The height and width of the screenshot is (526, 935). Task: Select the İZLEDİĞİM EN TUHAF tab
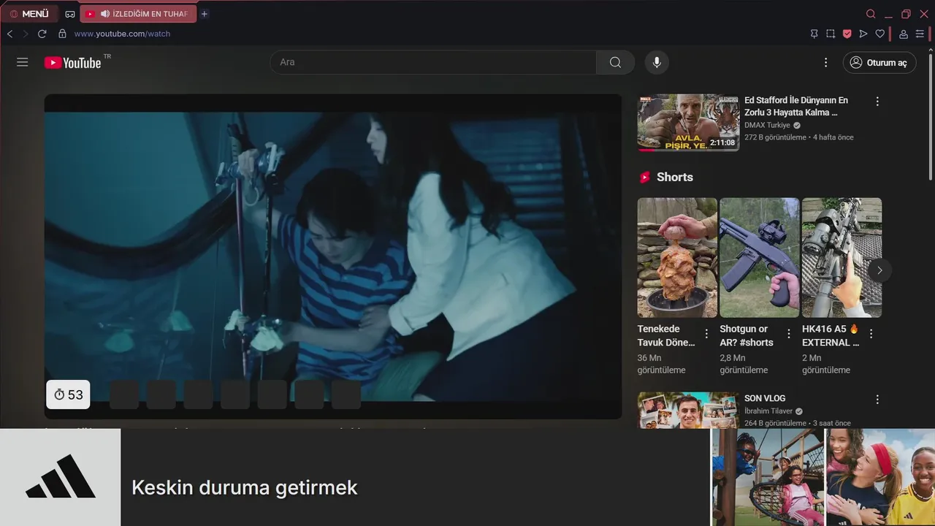tap(138, 14)
